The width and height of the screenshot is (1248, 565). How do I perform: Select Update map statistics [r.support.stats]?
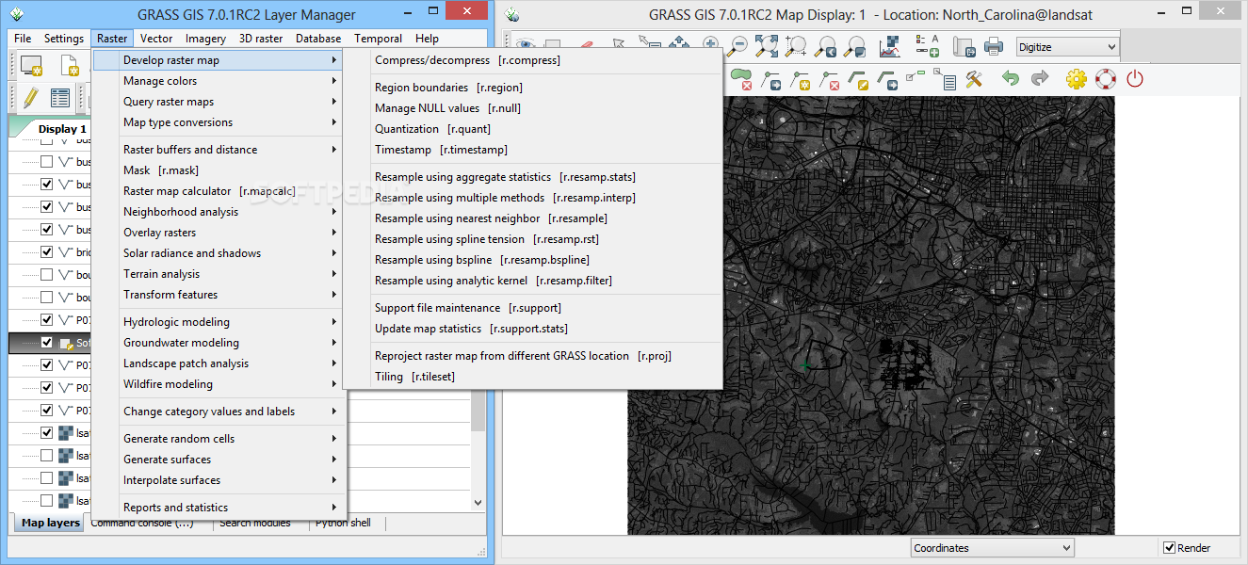coord(533,329)
